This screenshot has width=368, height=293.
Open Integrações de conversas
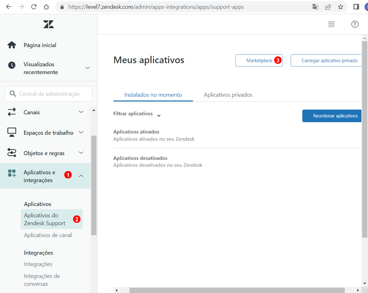pyautogui.click(x=42, y=280)
